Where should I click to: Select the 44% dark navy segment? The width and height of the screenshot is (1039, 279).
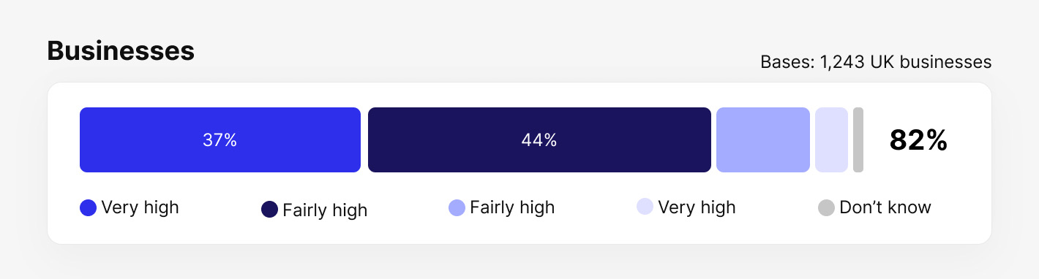point(539,140)
